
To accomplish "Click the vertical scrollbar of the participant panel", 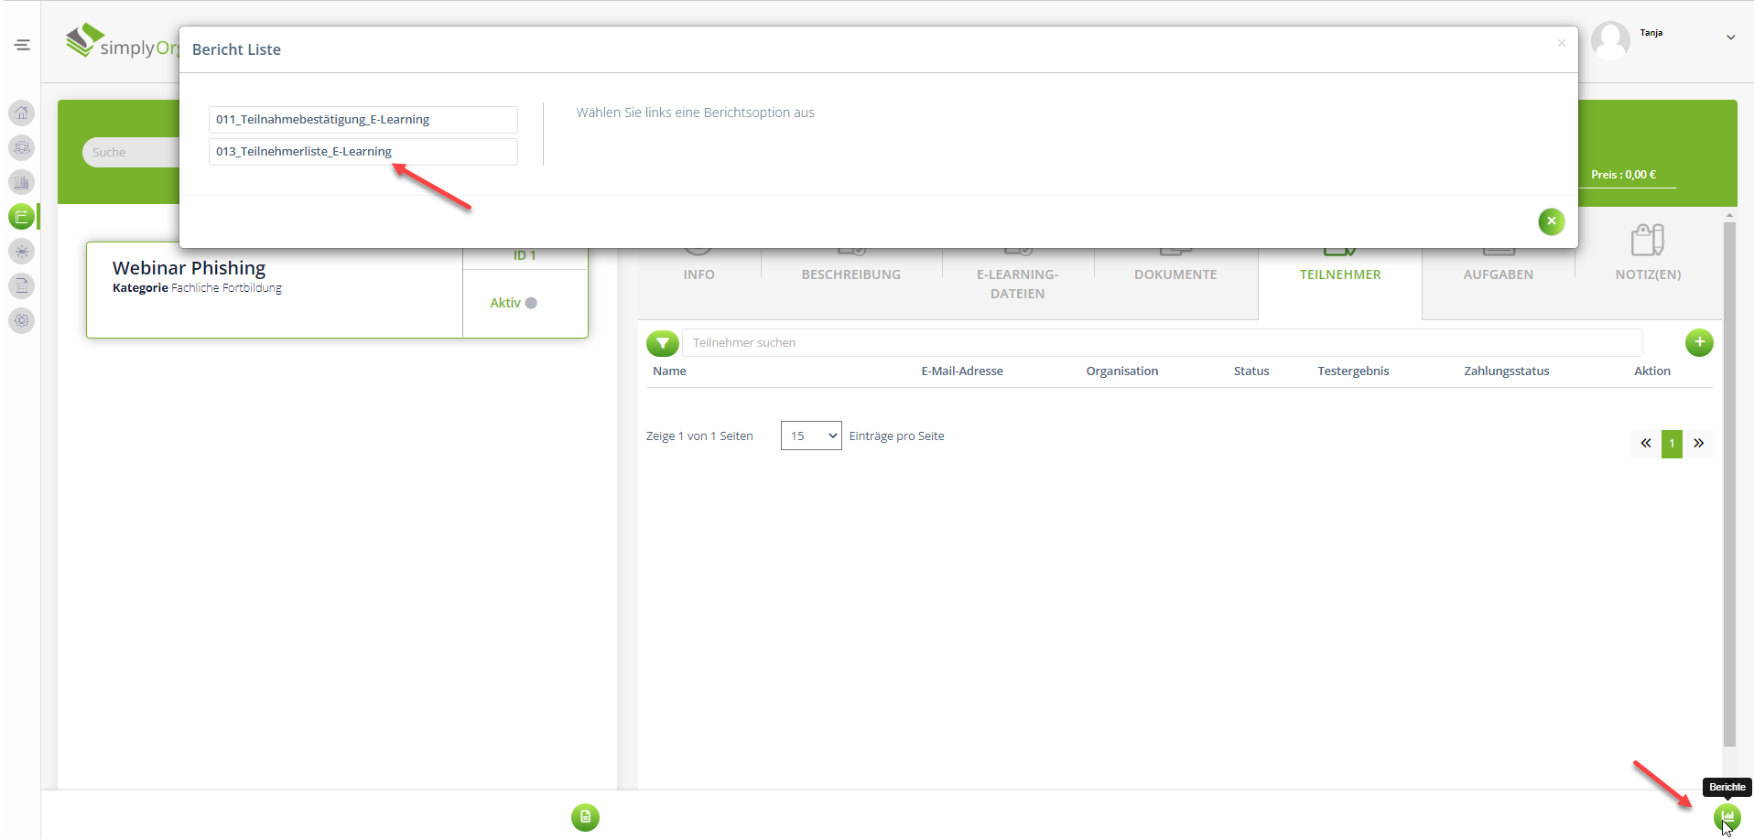I will [x=1728, y=485].
